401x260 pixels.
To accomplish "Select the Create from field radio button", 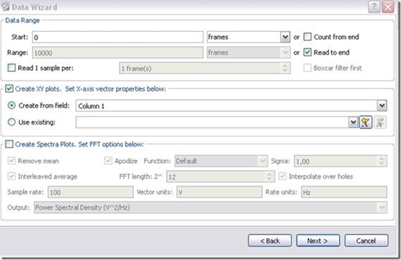I will click(11, 106).
